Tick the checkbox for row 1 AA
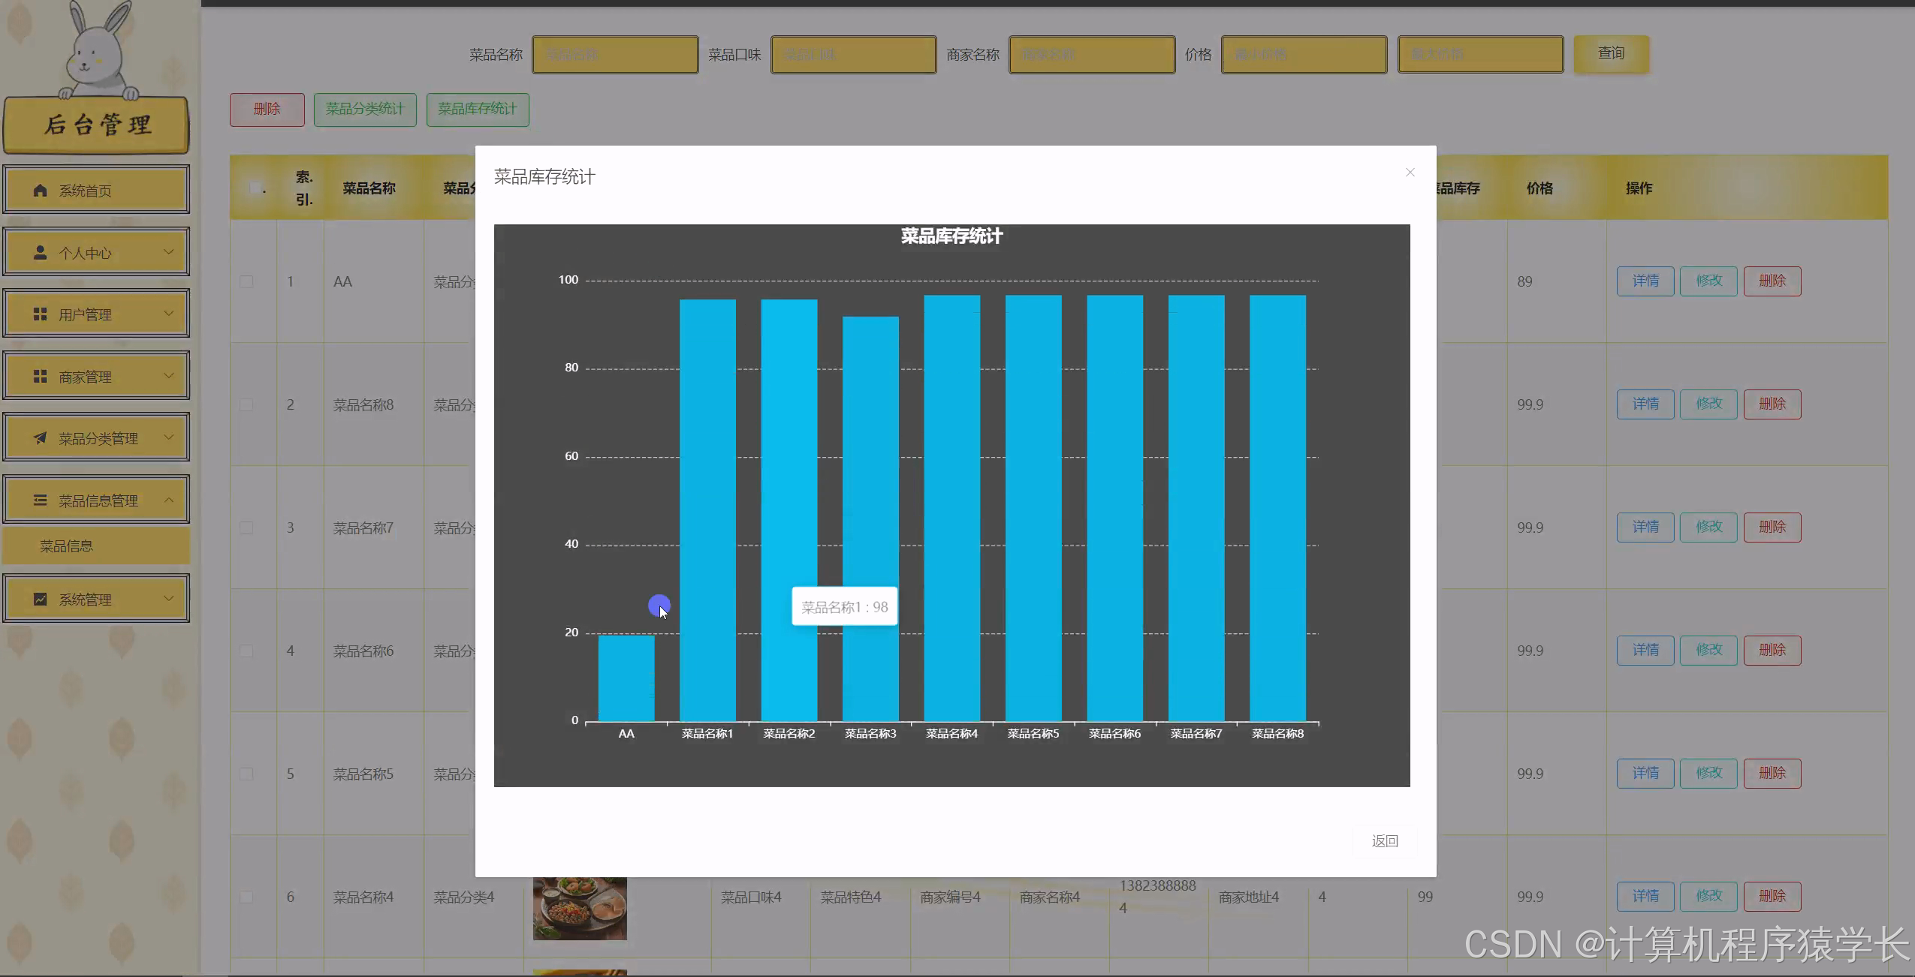Image resolution: width=1915 pixels, height=977 pixels. coord(246,281)
